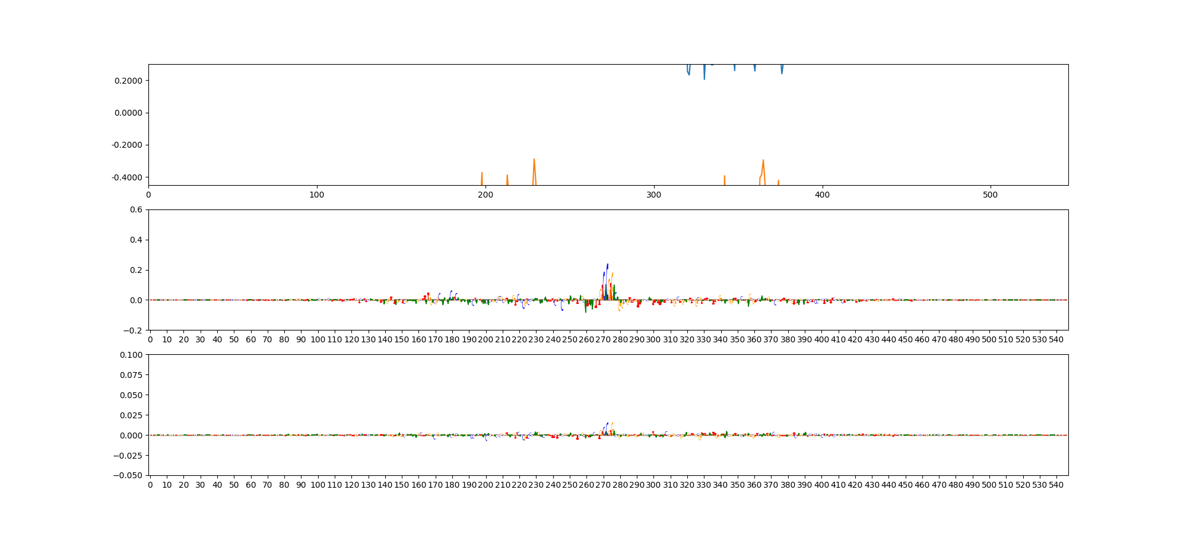Click the 0.2000 y-axis label on top plot
This screenshot has width=1187, height=534.
128,81
